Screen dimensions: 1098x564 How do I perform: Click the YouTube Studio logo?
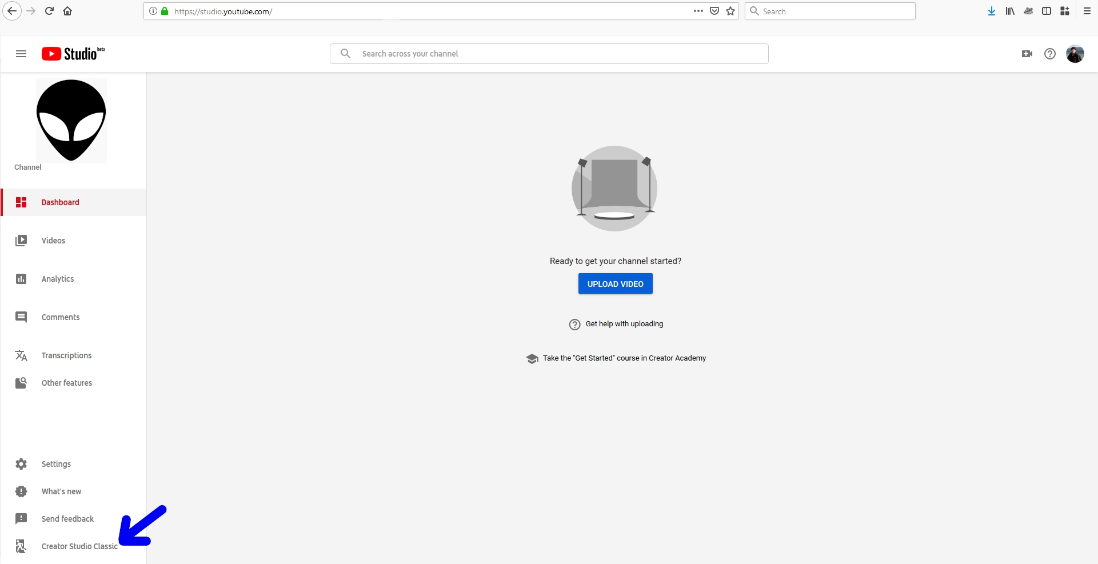pos(73,54)
